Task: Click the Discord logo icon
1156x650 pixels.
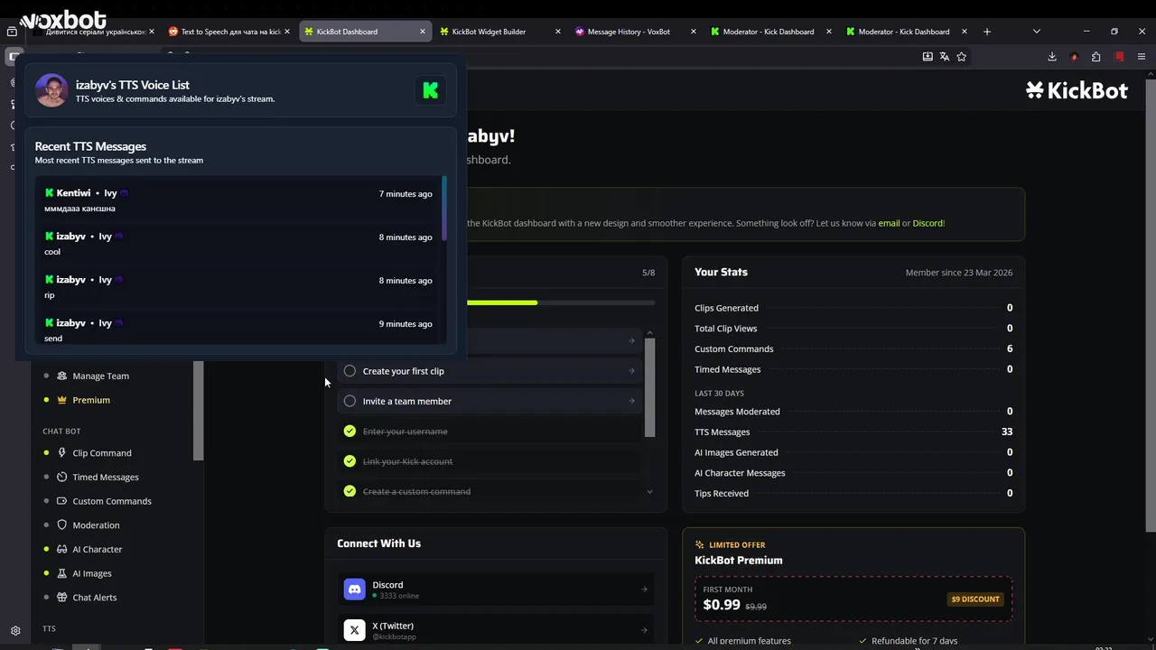Action: (x=354, y=590)
